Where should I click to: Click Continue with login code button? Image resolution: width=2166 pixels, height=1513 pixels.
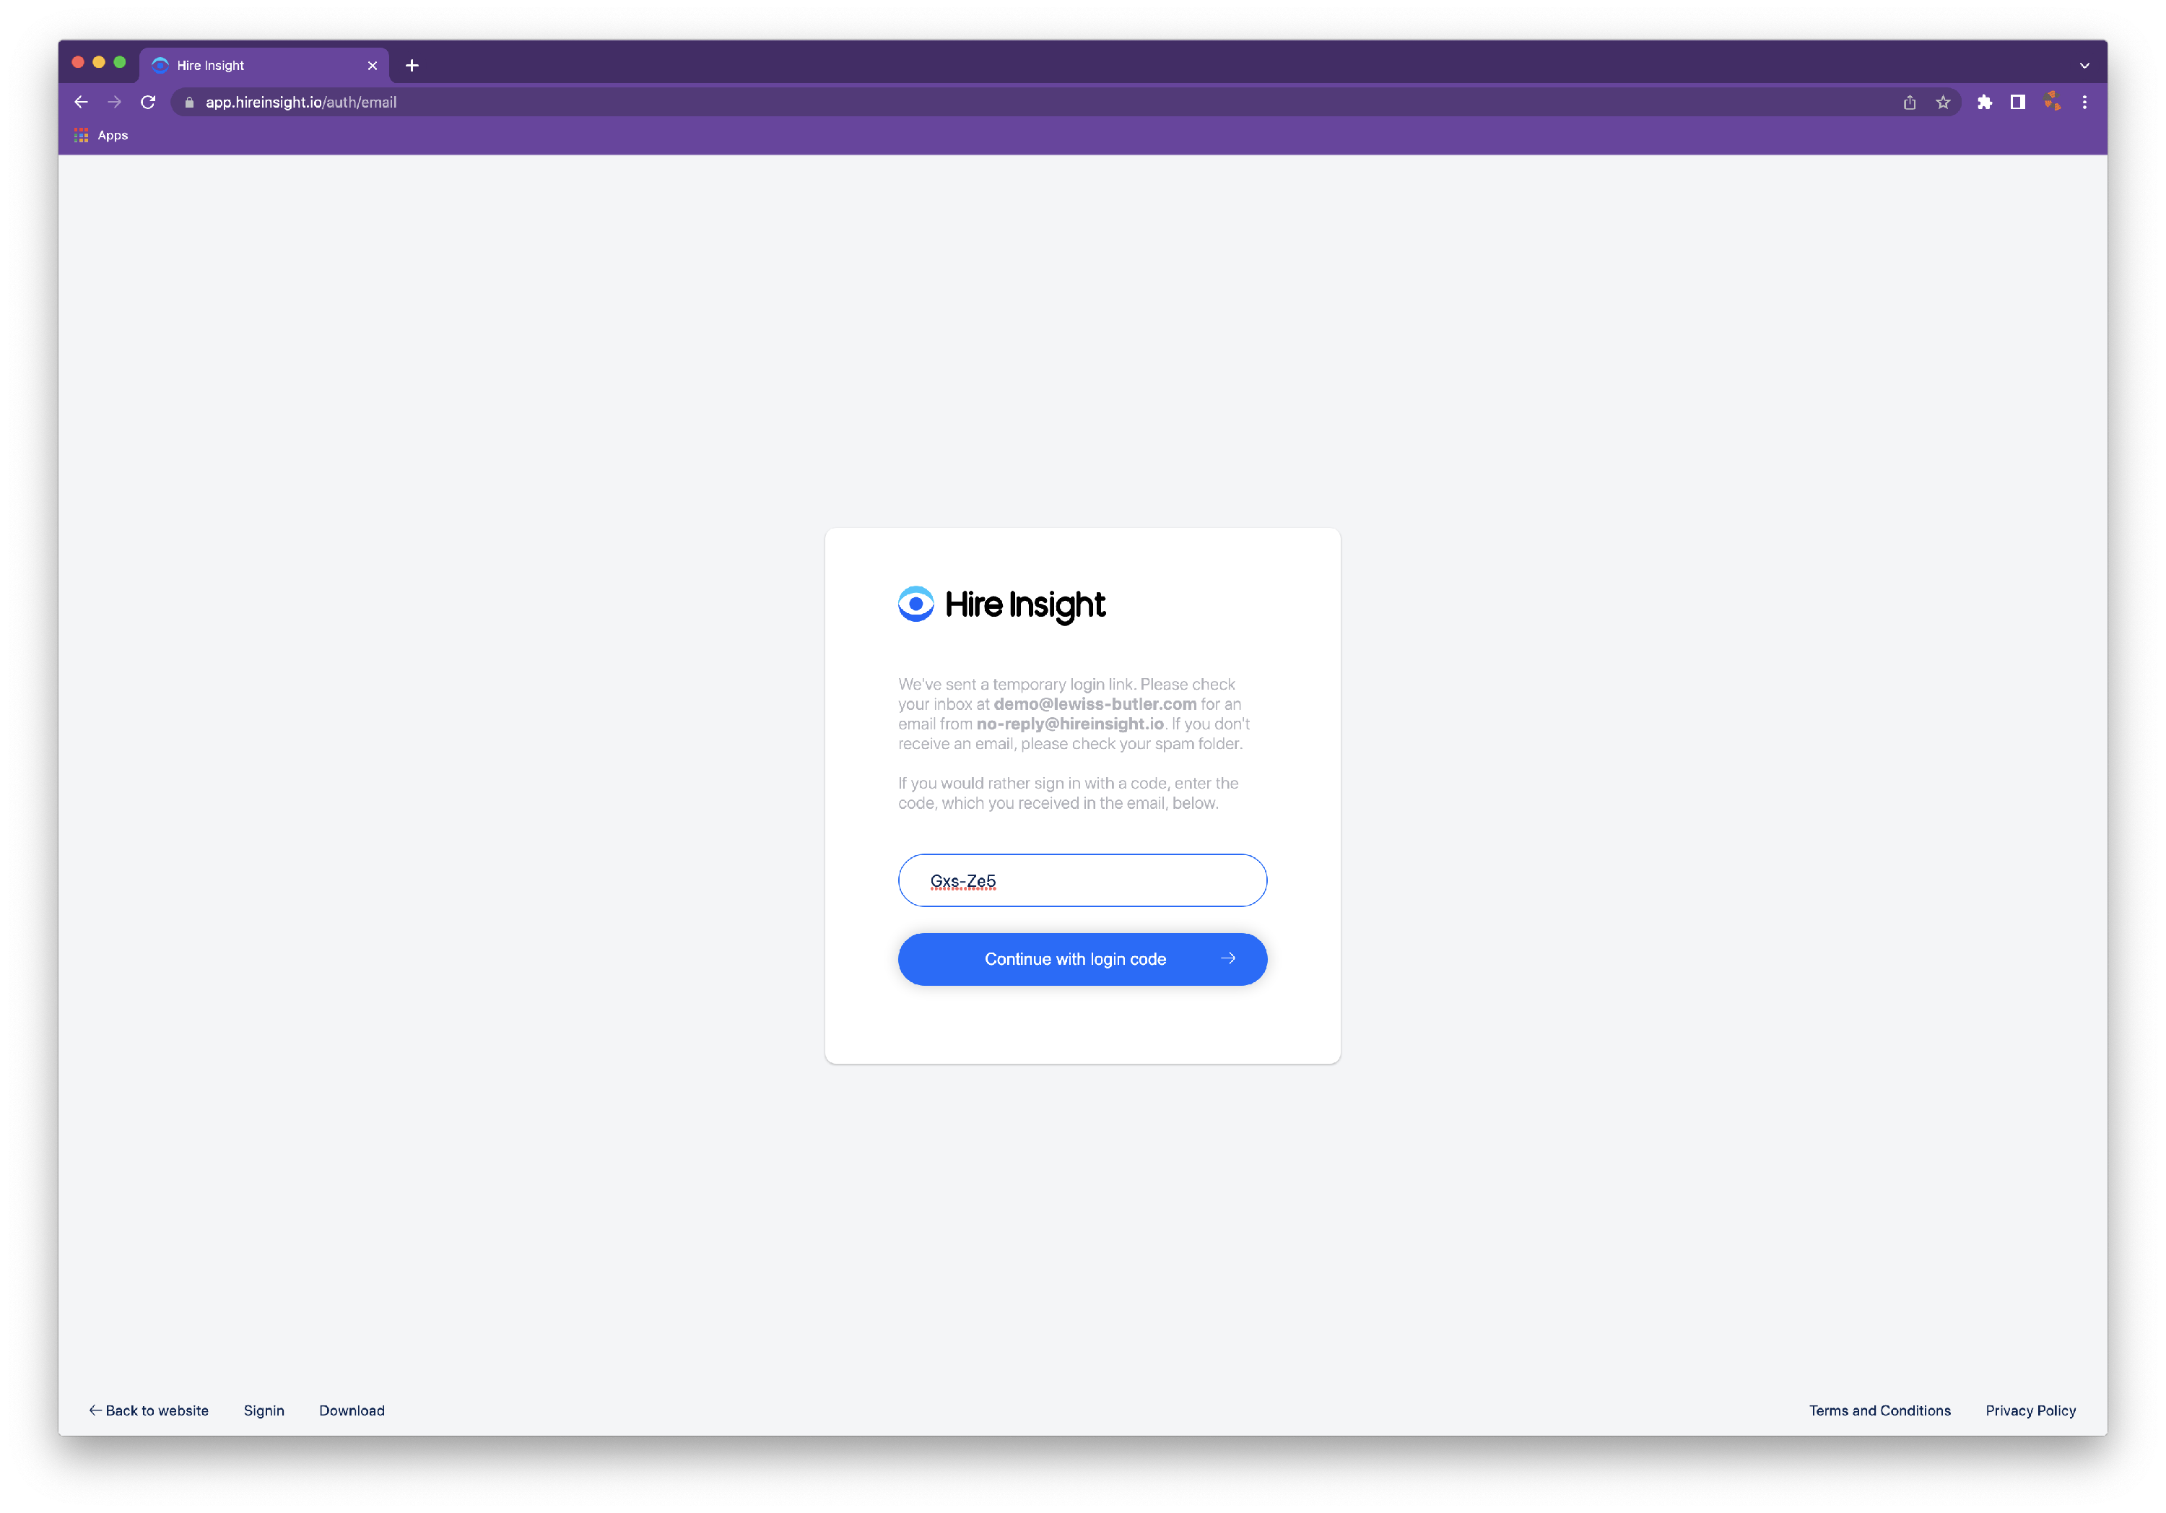click(1082, 959)
